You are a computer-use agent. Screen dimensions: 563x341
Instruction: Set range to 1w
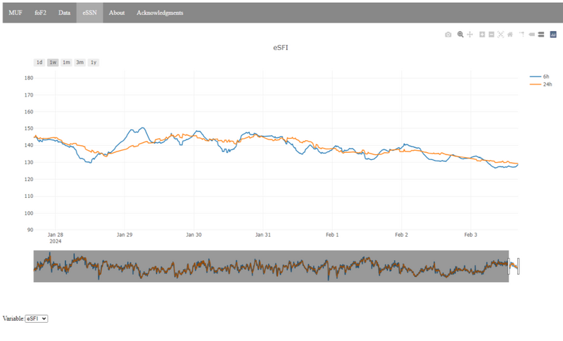coord(53,63)
